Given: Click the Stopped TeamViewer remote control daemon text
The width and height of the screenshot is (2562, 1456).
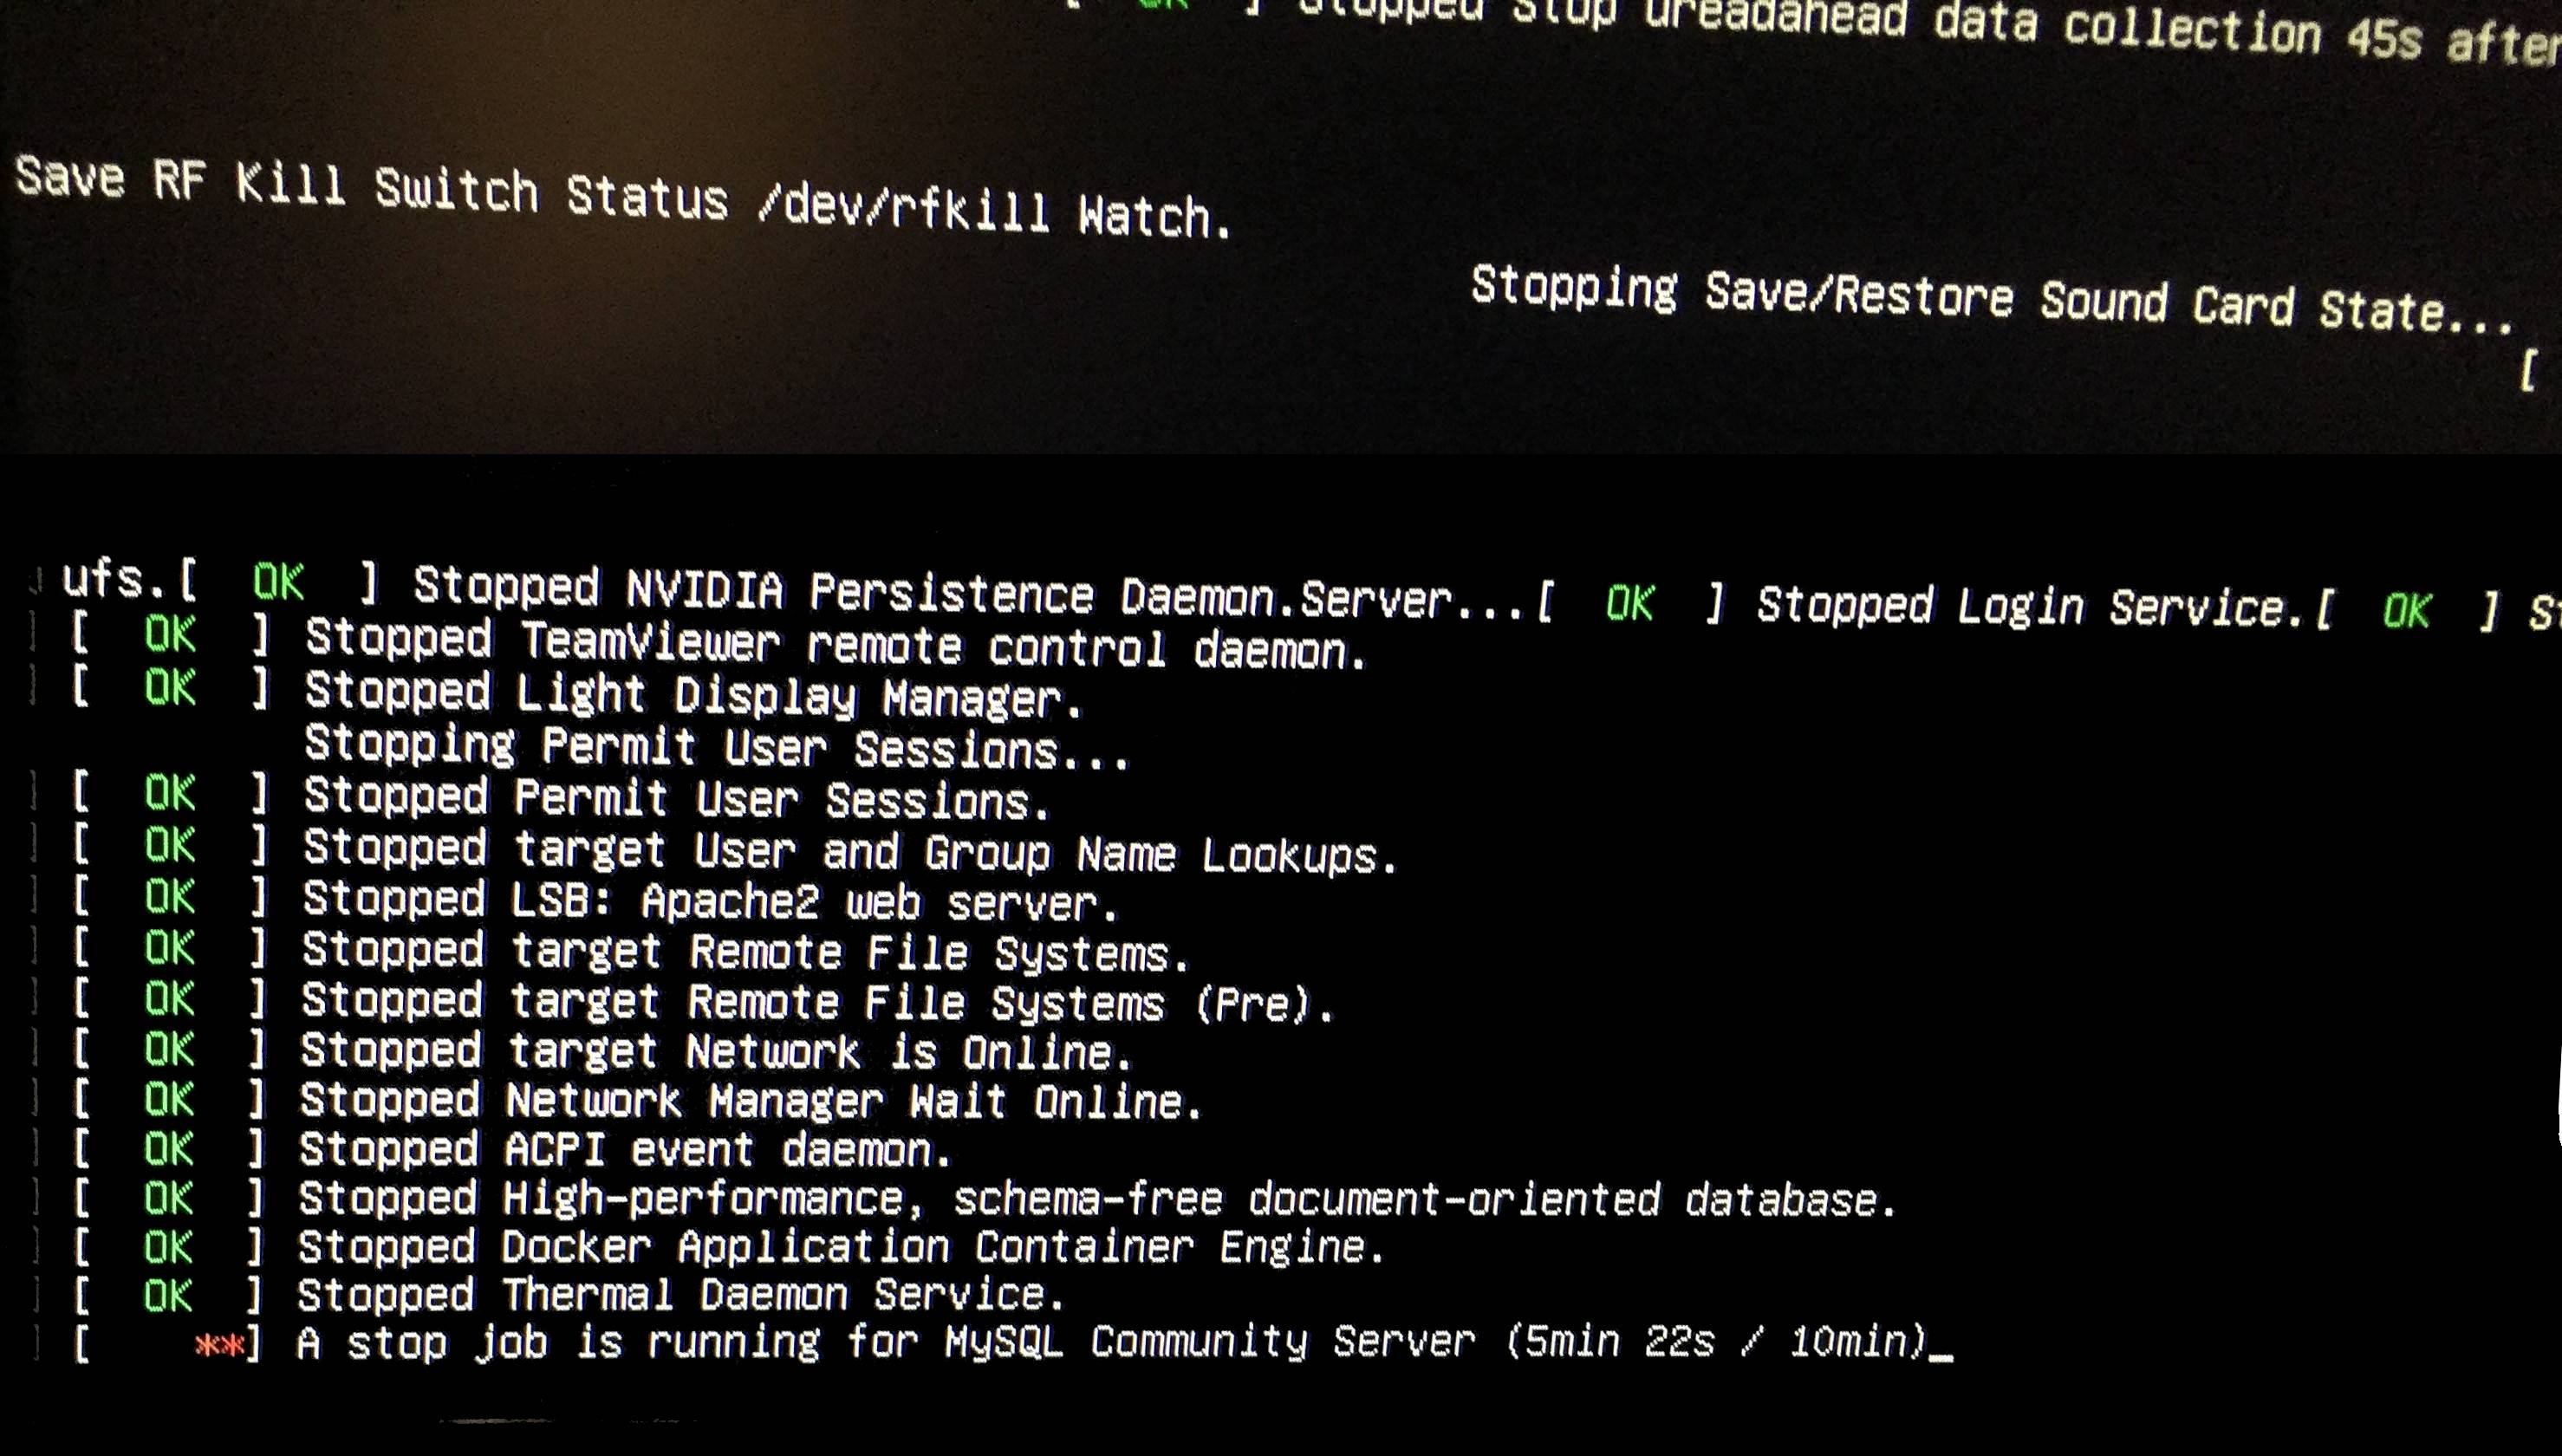Looking at the screenshot, I should click(836, 644).
